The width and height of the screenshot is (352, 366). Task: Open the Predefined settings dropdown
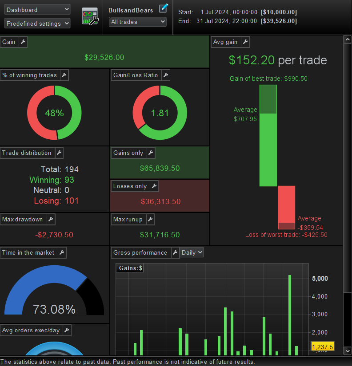point(37,24)
